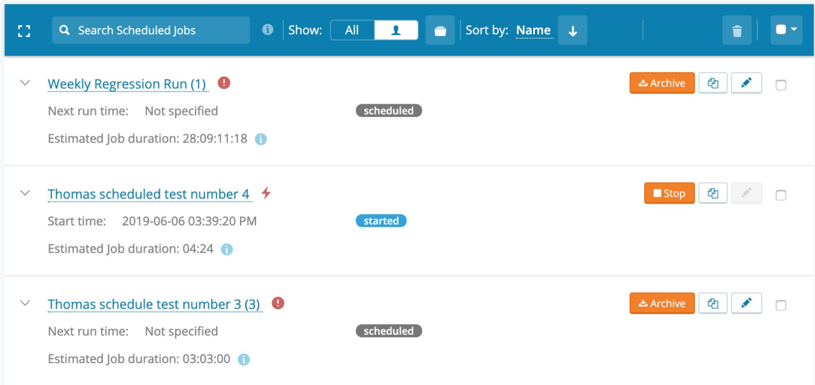Toggle fullscreen view icon
The height and width of the screenshot is (385, 815).
[x=24, y=31]
